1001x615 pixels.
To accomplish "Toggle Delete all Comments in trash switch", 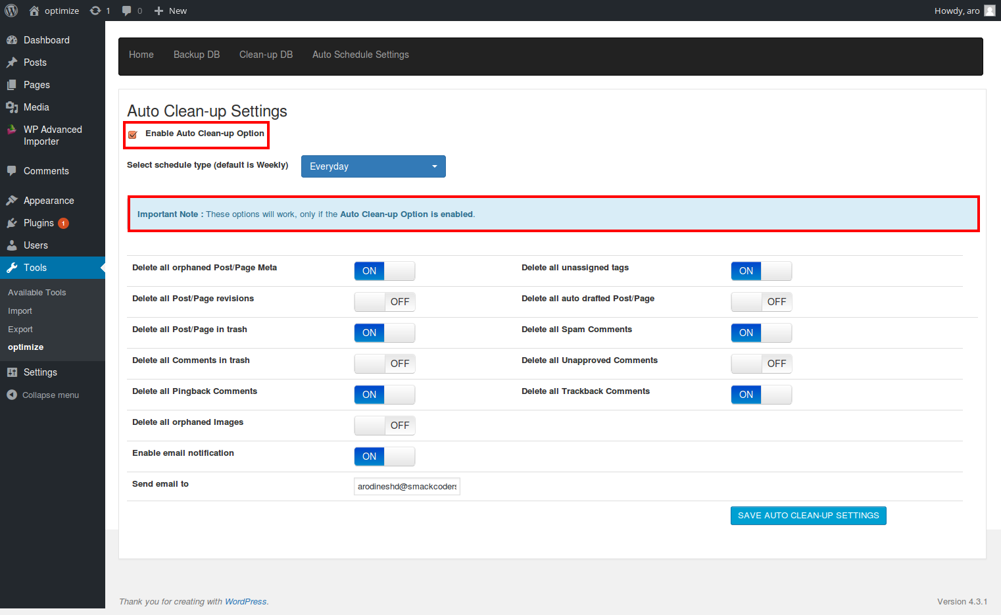I will (x=385, y=364).
